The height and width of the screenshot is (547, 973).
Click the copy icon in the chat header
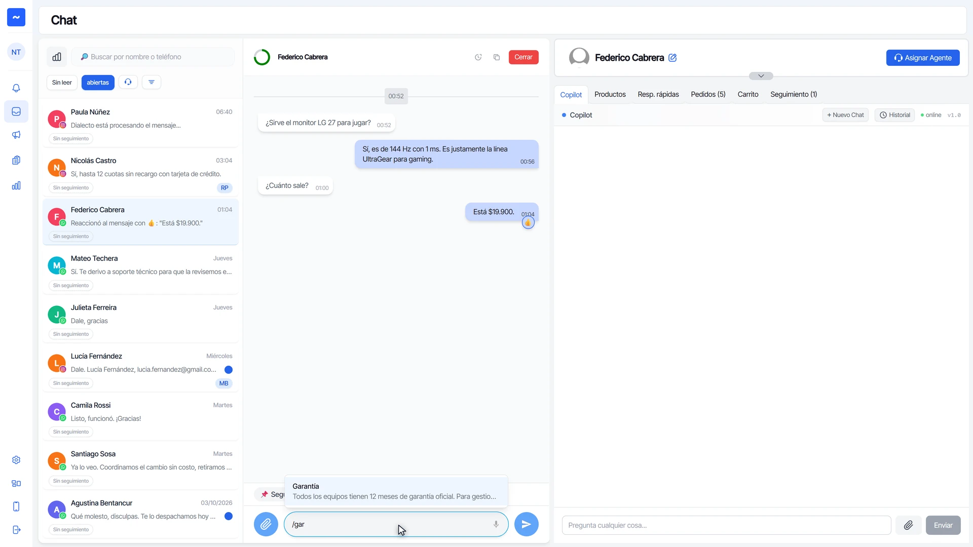497,57
